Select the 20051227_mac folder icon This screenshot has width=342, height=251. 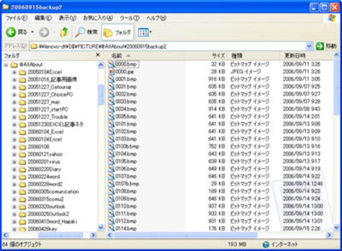coord(22,102)
